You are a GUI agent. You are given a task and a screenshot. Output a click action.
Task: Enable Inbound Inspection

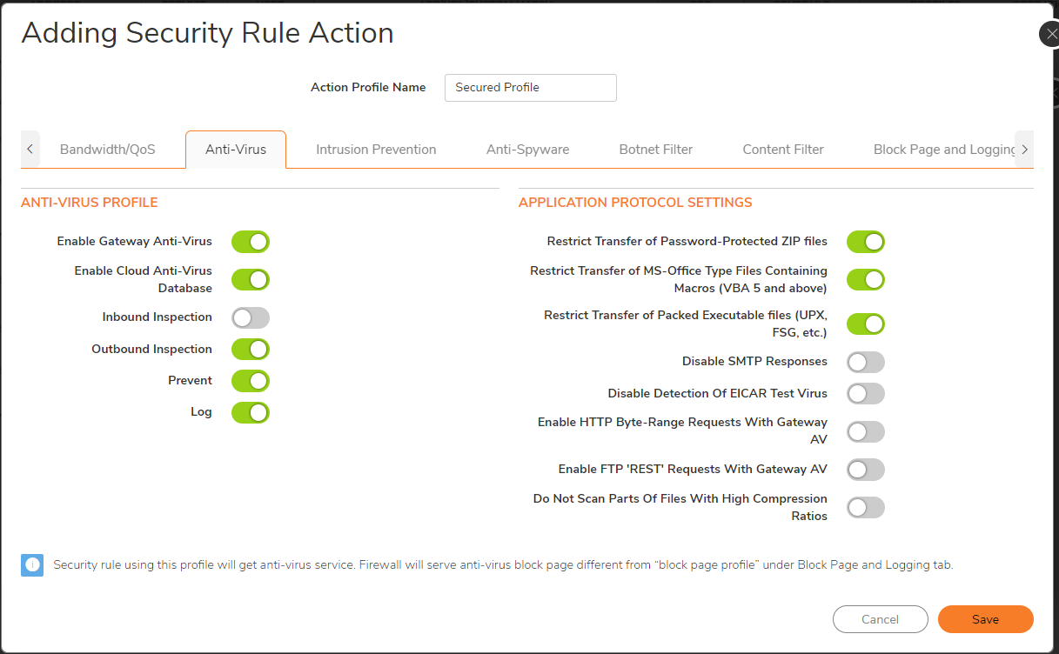click(250, 317)
